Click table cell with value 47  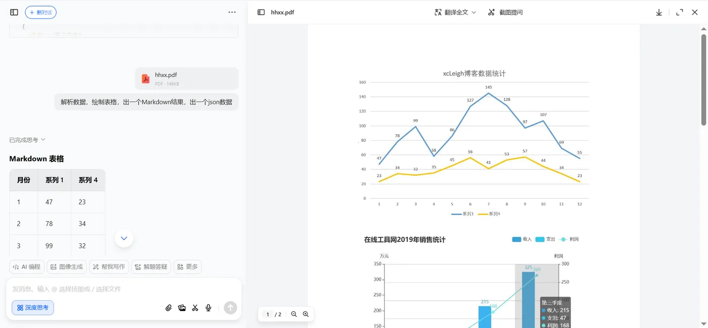tap(55, 202)
